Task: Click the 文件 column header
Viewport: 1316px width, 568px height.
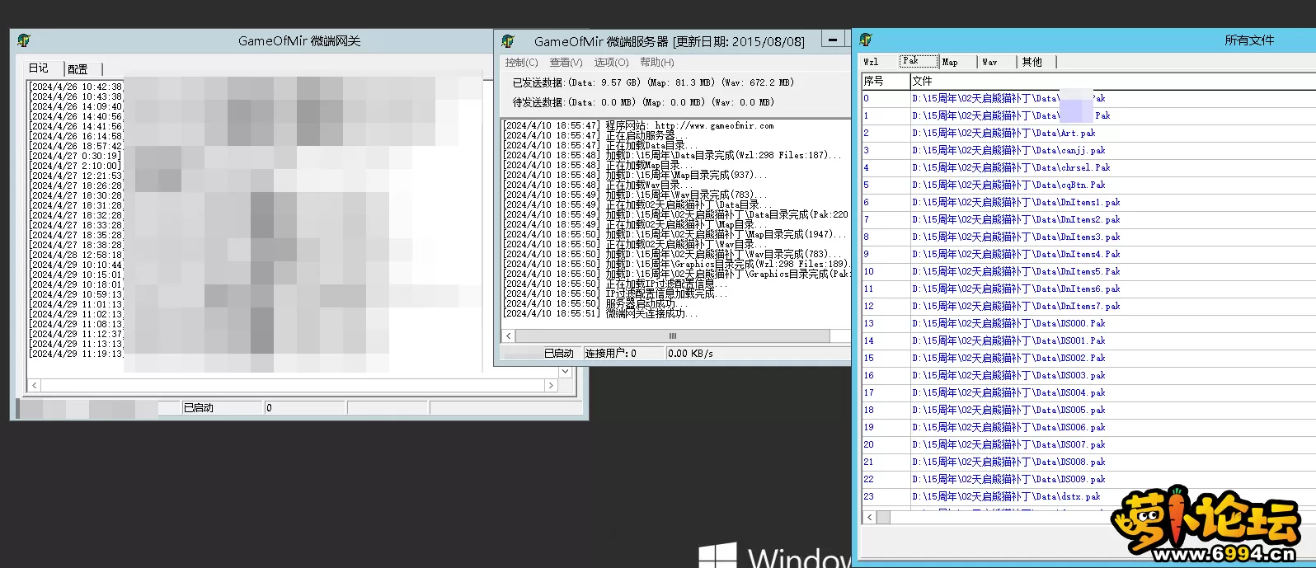Action: [x=1113, y=81]
